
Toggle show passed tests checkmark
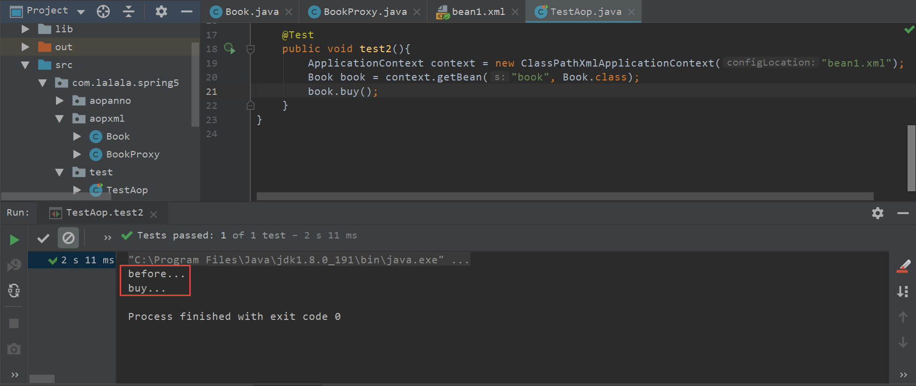point(43,238)
